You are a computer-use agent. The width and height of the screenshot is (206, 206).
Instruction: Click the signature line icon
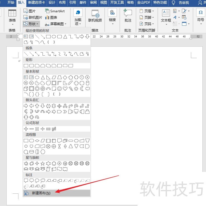tap(186, 11)
